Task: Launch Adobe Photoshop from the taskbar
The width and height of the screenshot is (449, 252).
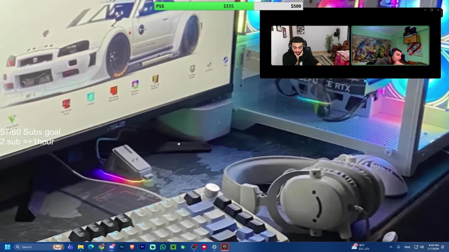Action: click(122, 247)
